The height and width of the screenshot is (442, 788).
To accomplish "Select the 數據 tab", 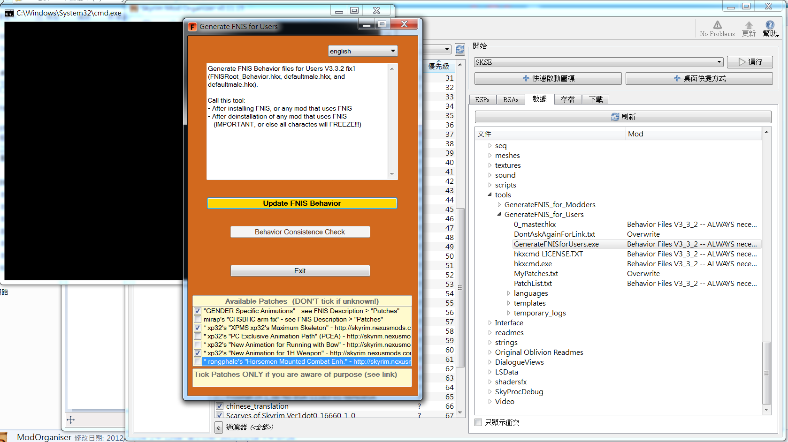I will click(x=540, y=99).
